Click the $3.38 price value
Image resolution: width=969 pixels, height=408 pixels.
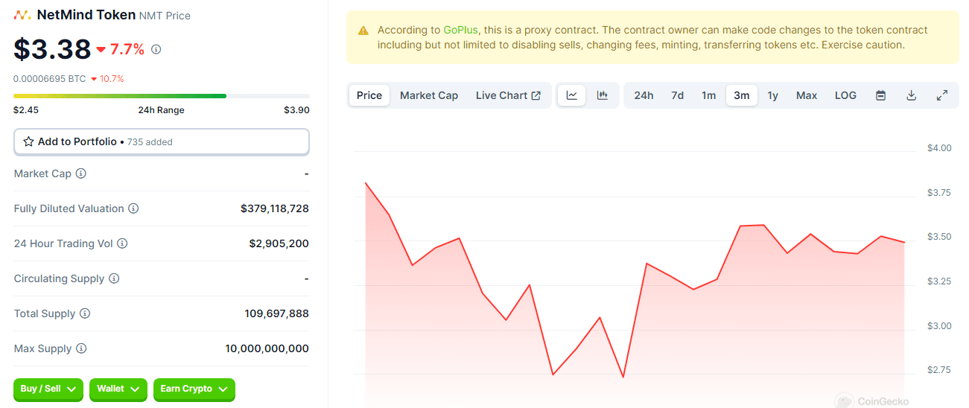pyautogui.click(x=52, y=49)
